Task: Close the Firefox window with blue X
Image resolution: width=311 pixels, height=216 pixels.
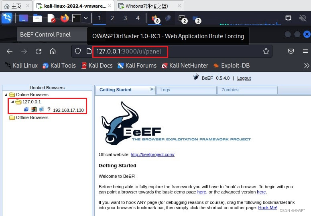Action: (307, 34)
